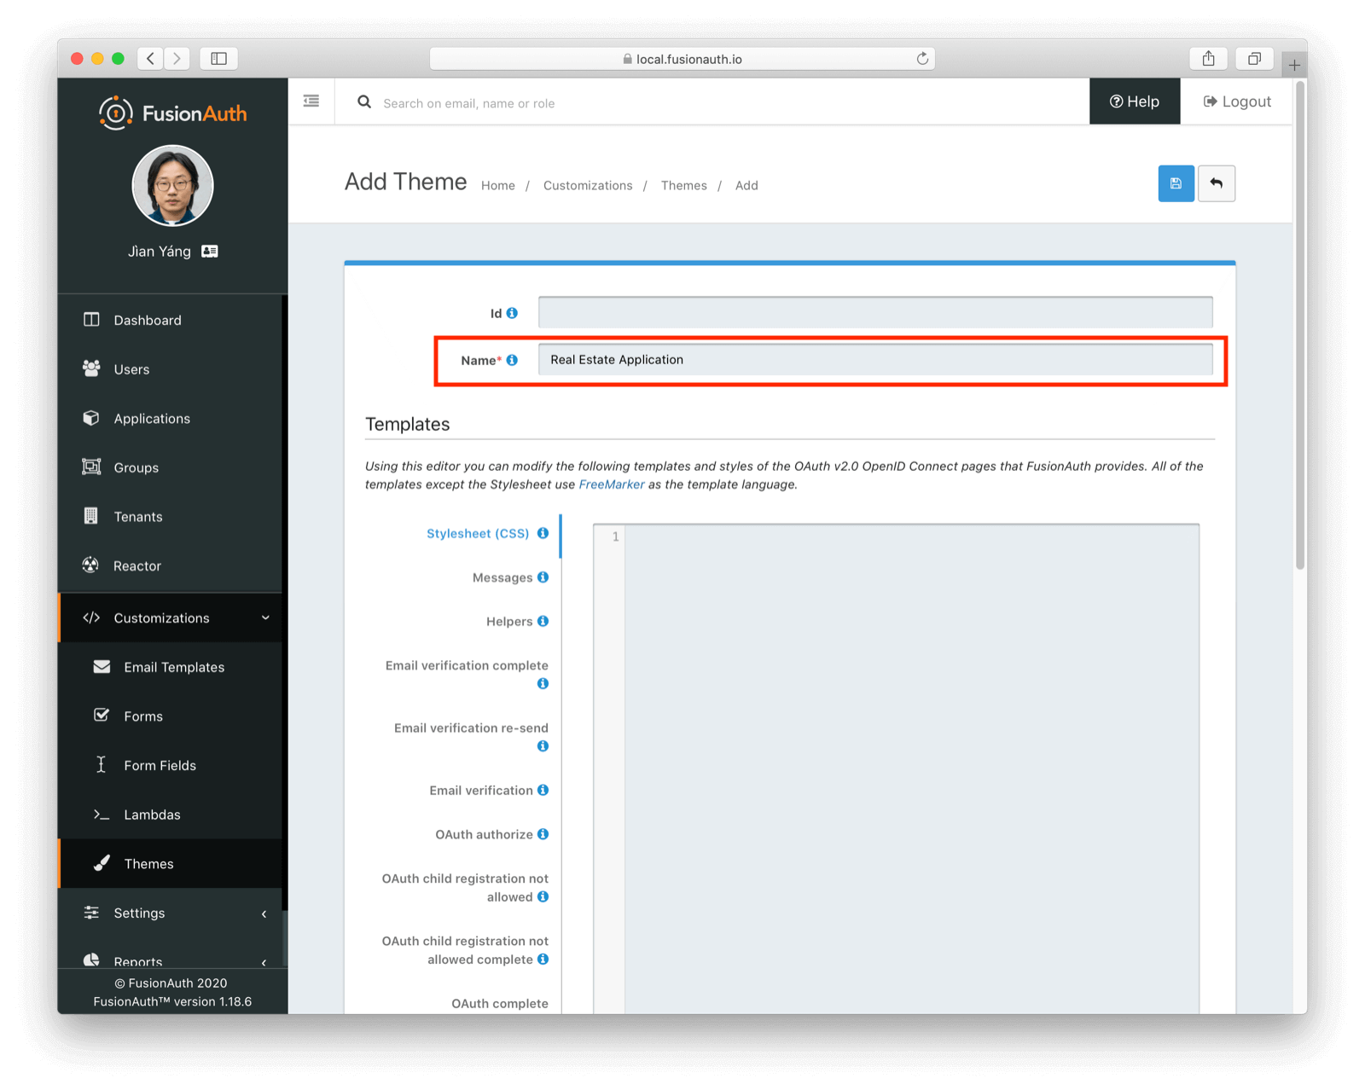
Task: Click info icon for child registration not allowed complete
Action: [x=543, y=960]
